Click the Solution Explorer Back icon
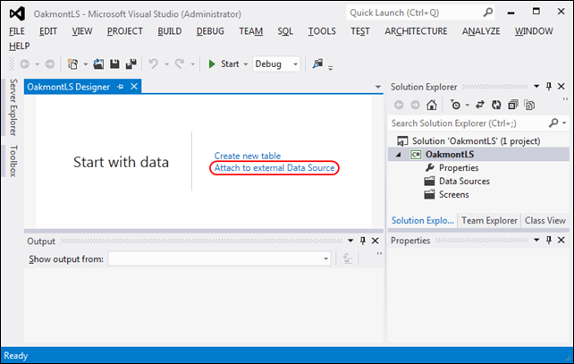574x364 pixels. click(399, 106)
